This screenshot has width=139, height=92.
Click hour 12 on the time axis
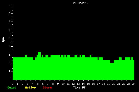pyautogui.click(x=73, y=84)
